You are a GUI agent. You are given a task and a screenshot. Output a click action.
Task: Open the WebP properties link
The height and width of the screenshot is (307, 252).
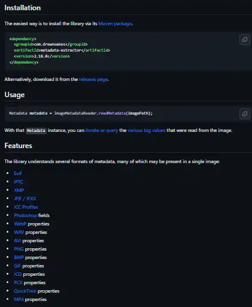(x=20, y=224)
